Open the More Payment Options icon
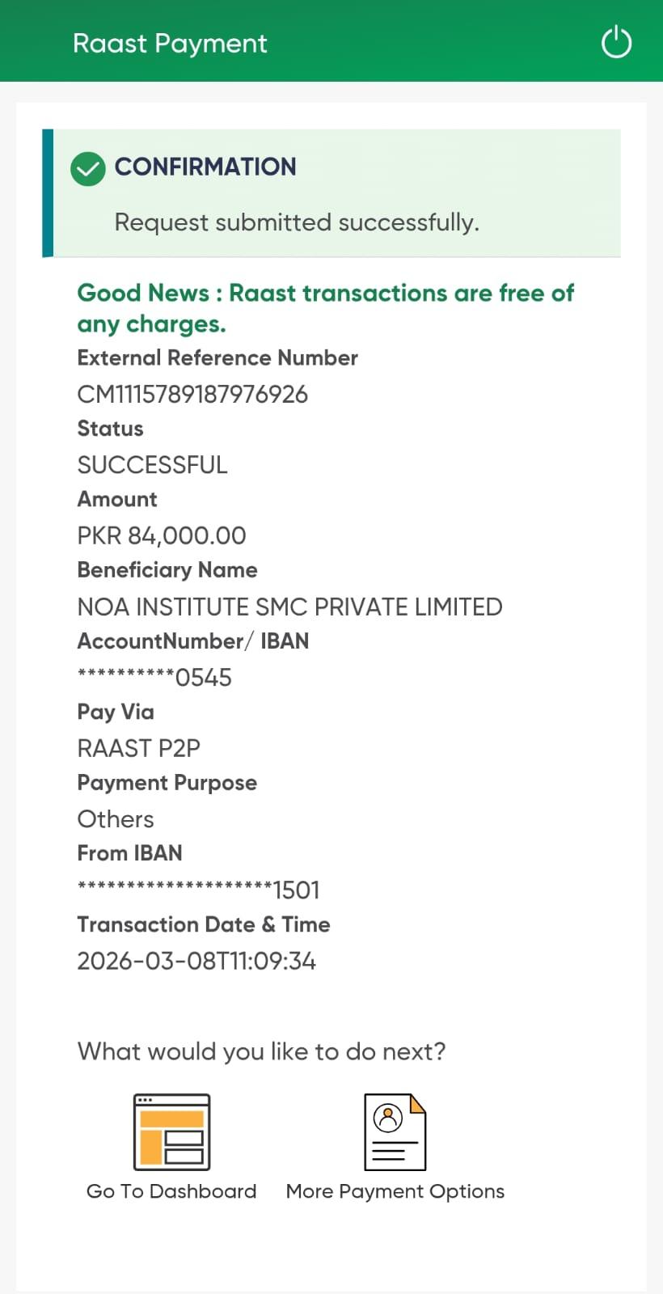663x1294 pixels. (x=395, y=1131)
